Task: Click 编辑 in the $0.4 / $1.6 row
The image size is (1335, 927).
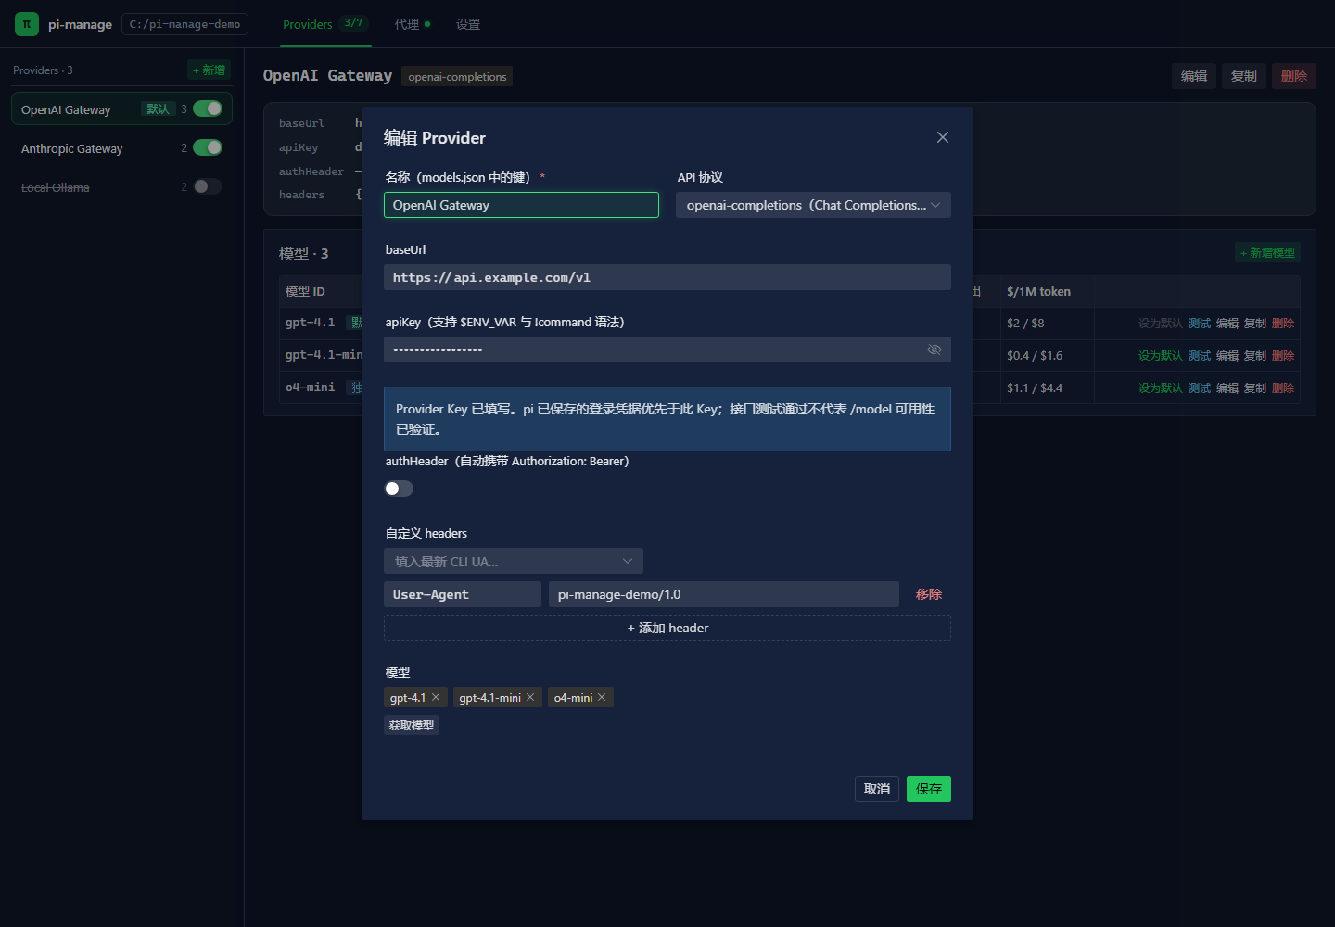Action: tap(1227, 356)
